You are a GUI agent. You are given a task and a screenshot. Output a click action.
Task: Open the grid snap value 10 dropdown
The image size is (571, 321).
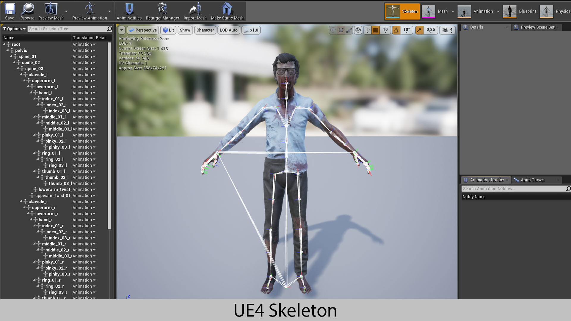click(385, 30)
